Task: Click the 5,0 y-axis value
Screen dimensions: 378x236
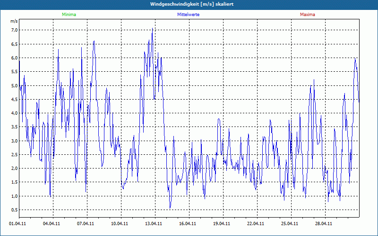Action: [15, 86]
